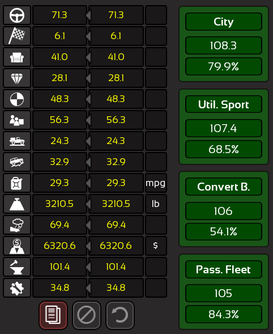The height and width of the screenshot is (334, 273).
Task: Click the exhaust cloud emissions icon
Action: [17, 225]
